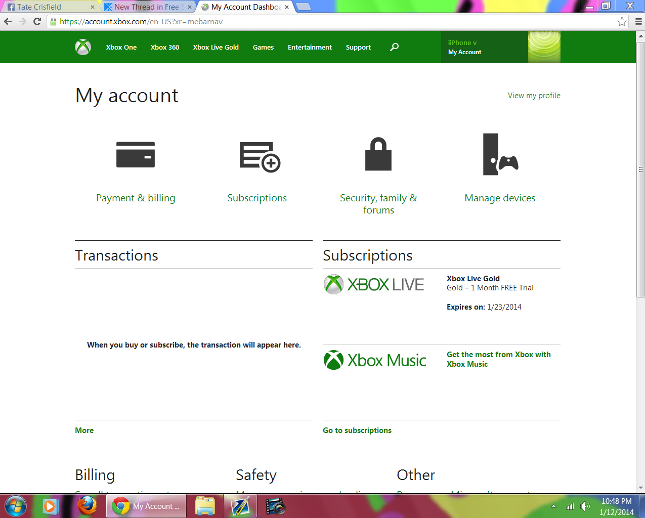Viewport: 645px width, 518px height.
Task: Click More link under Transactions
Action: 84,430
